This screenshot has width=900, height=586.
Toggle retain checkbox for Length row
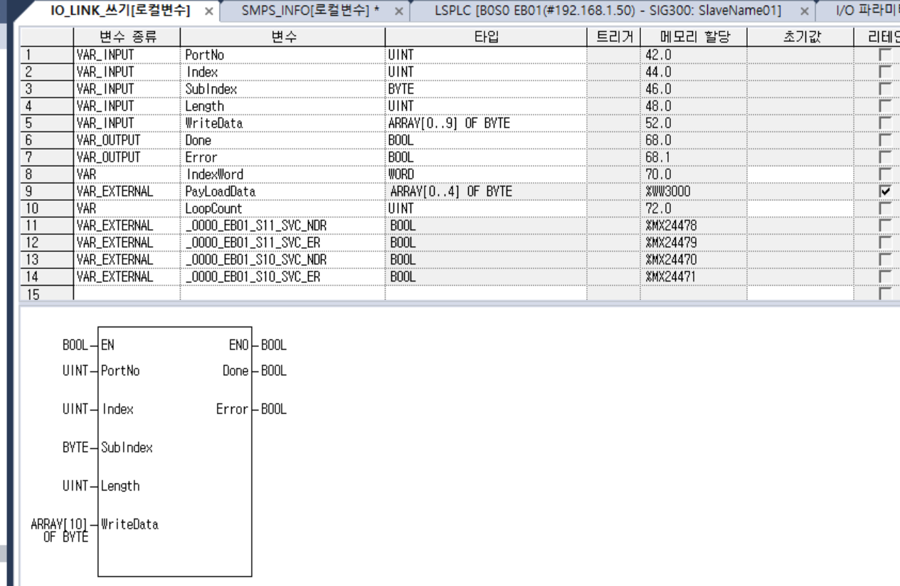[x=884, y=105]
